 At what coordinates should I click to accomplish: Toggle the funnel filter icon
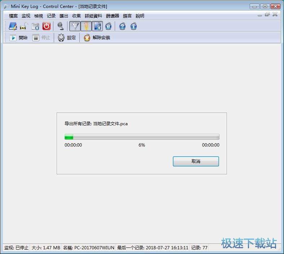[x=75, y=26]
